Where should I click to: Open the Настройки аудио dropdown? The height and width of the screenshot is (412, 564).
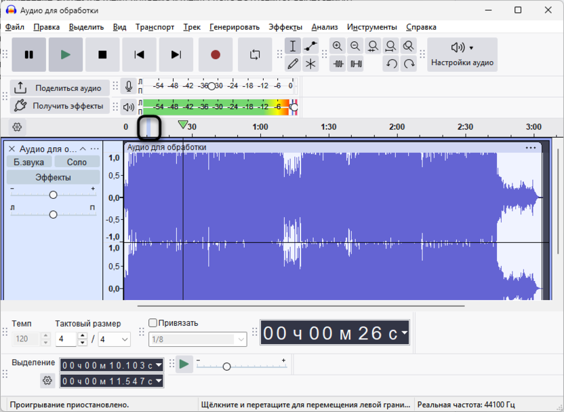[x=462, y=54]
